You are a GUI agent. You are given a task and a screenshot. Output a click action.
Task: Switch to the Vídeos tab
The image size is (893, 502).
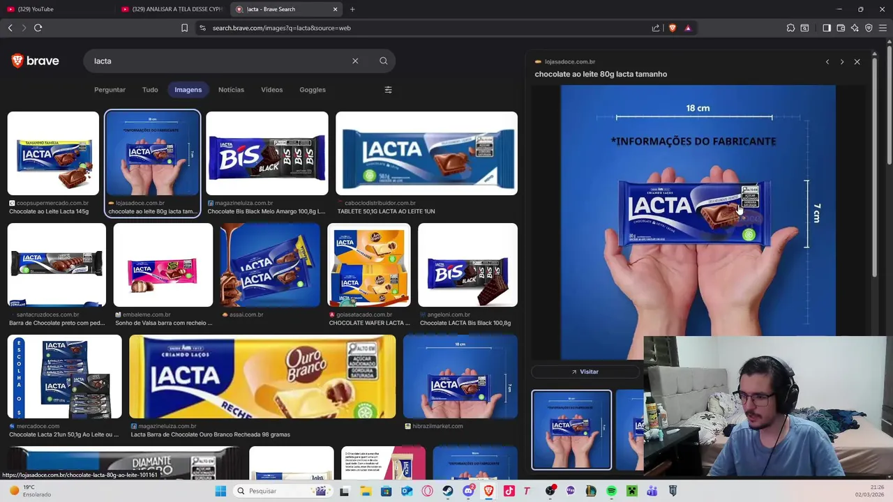pyautogui.click(x=271, y=89)
